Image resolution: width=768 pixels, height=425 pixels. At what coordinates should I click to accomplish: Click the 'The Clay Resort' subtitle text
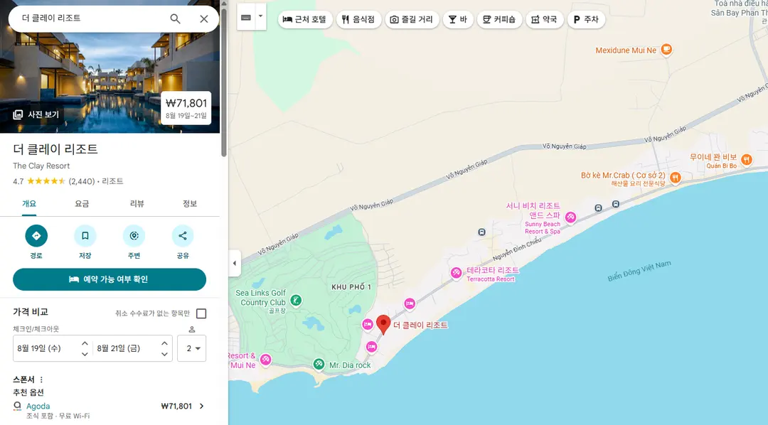pos(41,166)
